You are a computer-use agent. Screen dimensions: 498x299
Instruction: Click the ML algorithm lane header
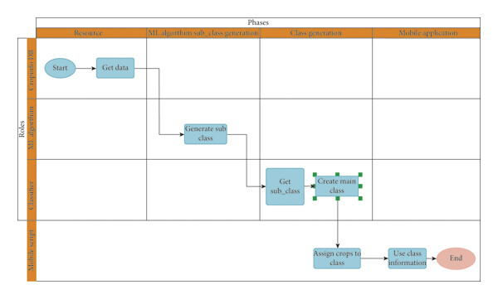click(32, 129)
